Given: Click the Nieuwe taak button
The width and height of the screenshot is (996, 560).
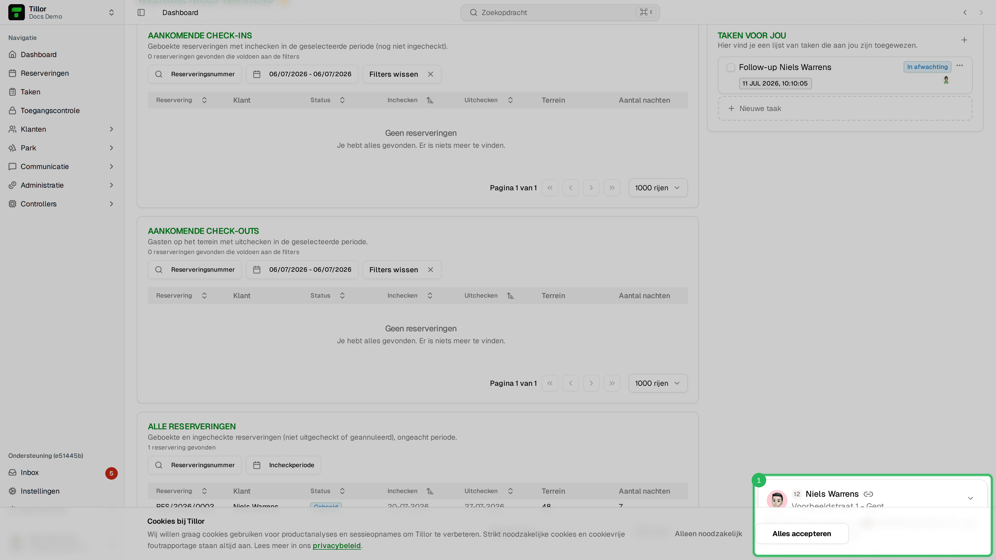Looking at the screenshot, I should click(x=845, y=109).
